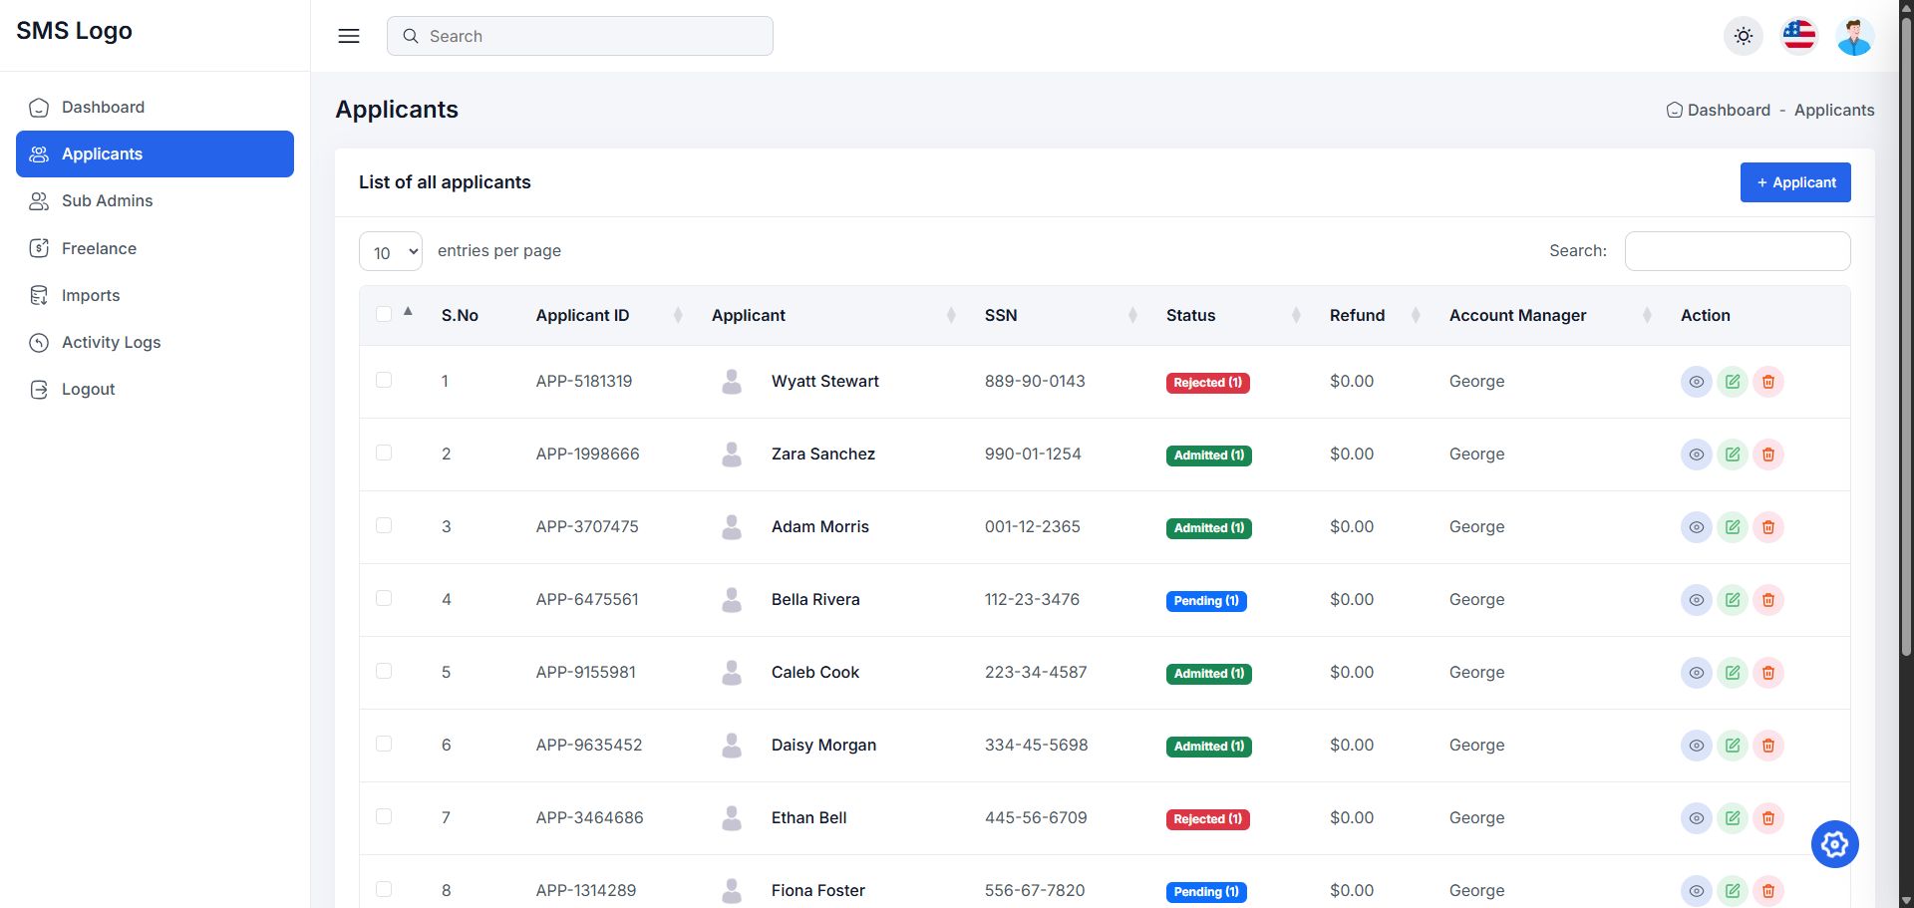Open the floating settings gear button
Image resolution: width=1914 pixels, height=908 pixels.
pyautogui.click(x=1834, y=844)
